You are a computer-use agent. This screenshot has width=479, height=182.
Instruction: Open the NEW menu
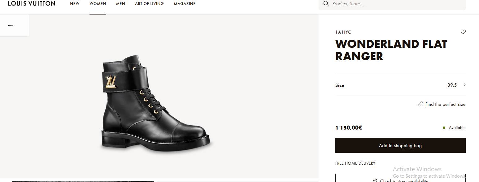pyautogui.click(x=75, y=4)
